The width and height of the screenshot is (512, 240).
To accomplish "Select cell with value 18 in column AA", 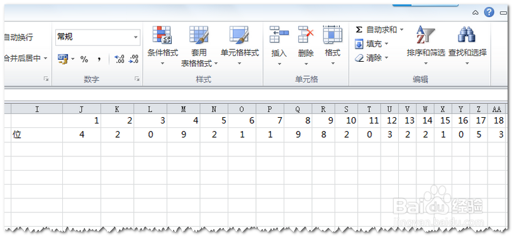I will click(x=496, y=121).
